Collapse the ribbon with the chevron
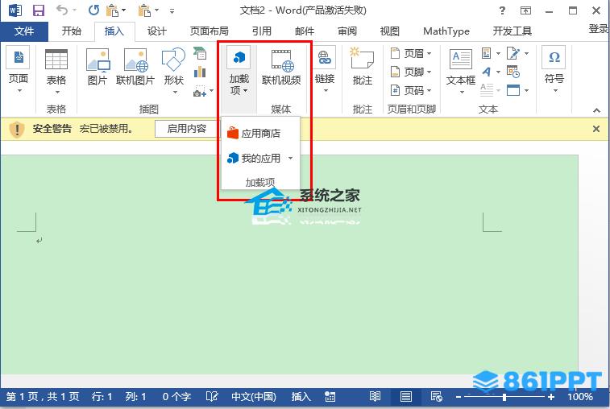Viewport: 610px width, 409px height. coord(596,110)
